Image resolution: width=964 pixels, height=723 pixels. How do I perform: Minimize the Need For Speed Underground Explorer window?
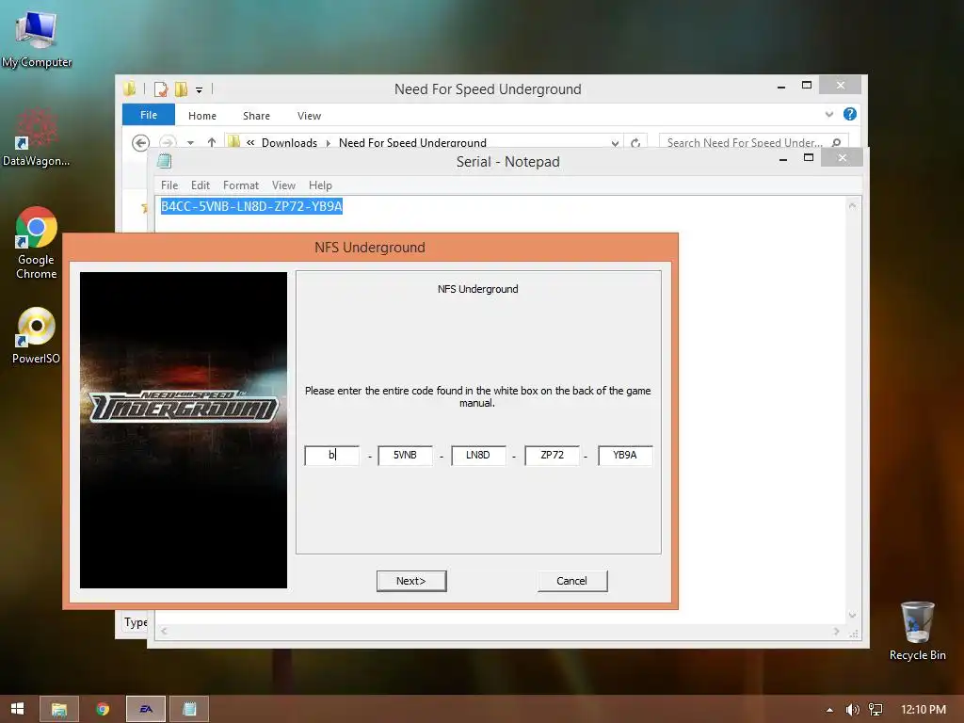point(781,86)
